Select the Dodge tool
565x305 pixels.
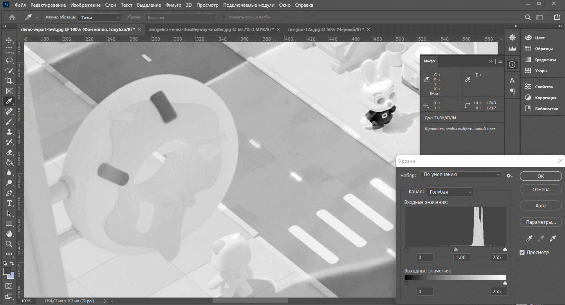pyautogui.click(x=9, y=183)
